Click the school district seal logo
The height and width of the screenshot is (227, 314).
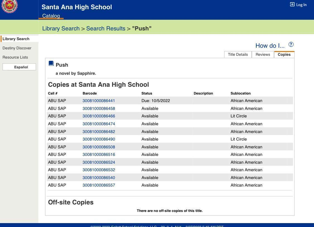click(x=9, y=6)
